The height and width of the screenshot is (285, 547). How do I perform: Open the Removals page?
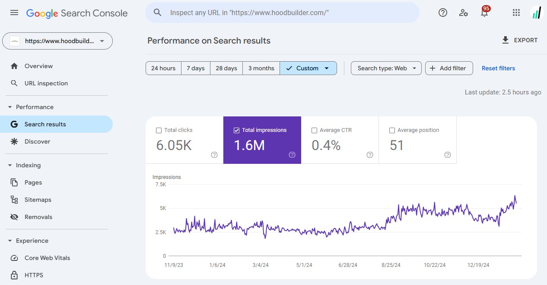coord(56,217)
